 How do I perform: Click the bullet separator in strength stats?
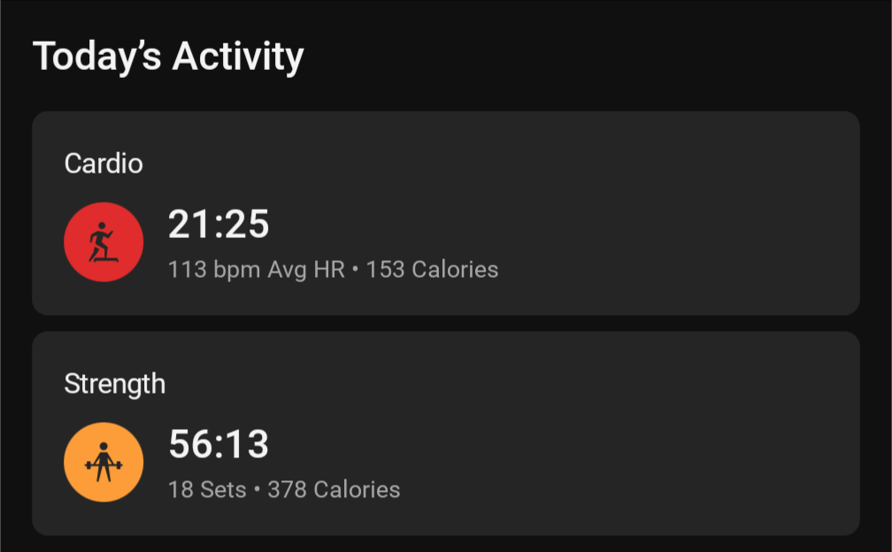pos(258,489)
